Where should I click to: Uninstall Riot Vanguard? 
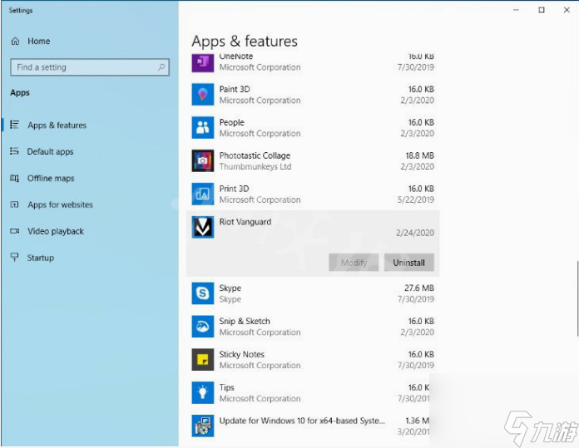tap(408, 263)
